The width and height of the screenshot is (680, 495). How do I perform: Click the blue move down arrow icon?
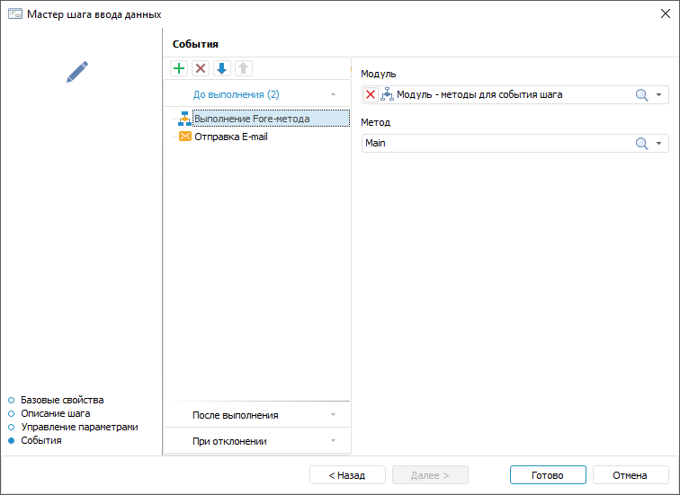pyautogui.click(x=222, y=68)
